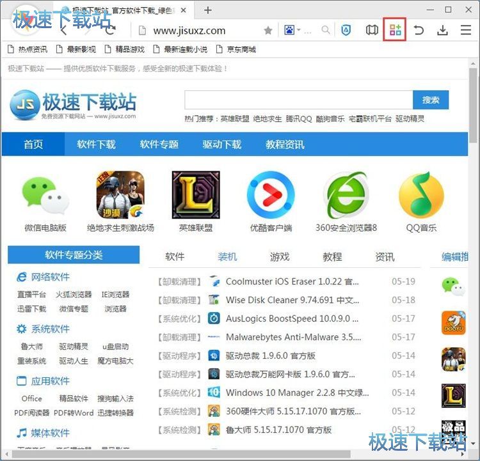This screenshot has height=461, width=480.
Task: Click 驱动精灵 link under 系统软件
Action: click(x=74, y=347)
